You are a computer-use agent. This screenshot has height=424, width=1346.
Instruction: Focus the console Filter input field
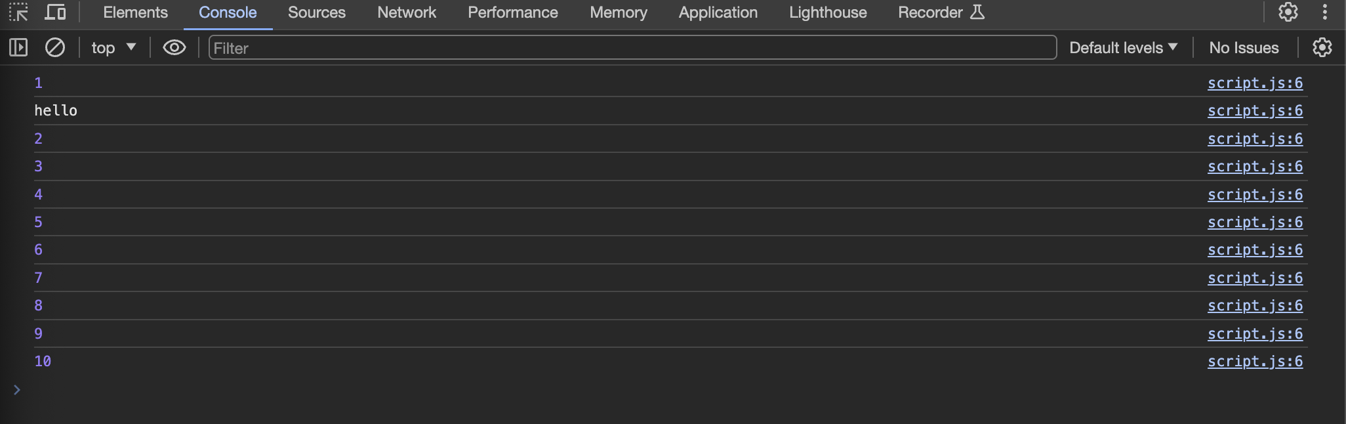[x=632, y=47]
